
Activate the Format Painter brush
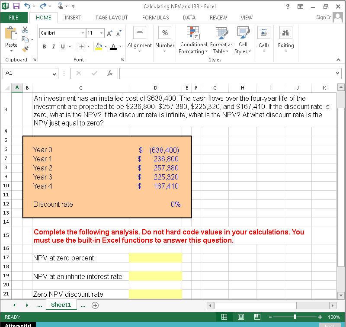tap(26, 49)
